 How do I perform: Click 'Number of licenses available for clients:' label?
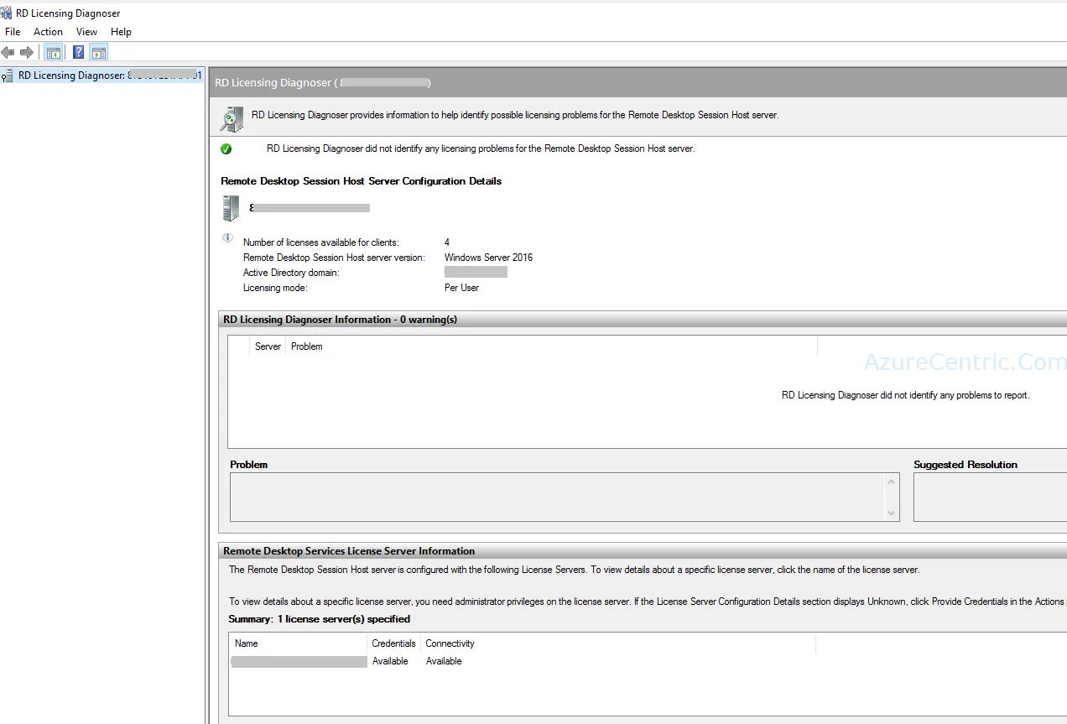321,242
